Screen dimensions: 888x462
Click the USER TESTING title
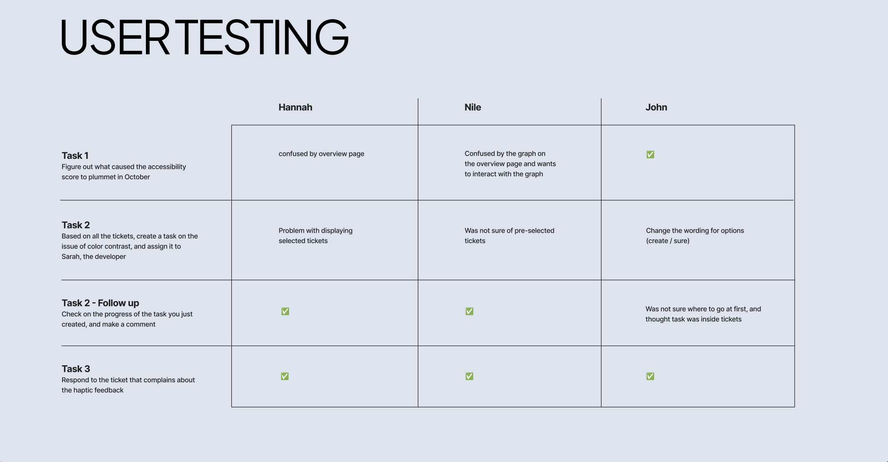click(x=205, y=37)
